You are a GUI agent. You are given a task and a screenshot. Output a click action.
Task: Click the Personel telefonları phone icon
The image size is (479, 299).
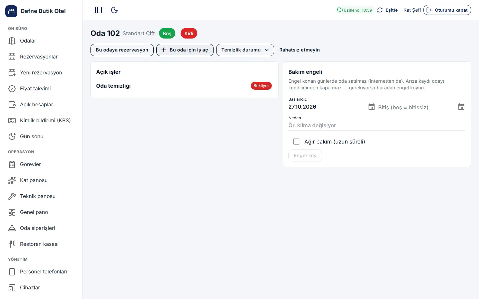(x=12, y=272)
